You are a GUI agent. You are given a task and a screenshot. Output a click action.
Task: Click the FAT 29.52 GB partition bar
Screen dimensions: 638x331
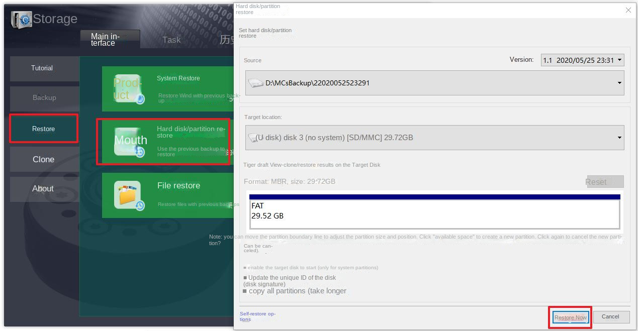[432, 210]
